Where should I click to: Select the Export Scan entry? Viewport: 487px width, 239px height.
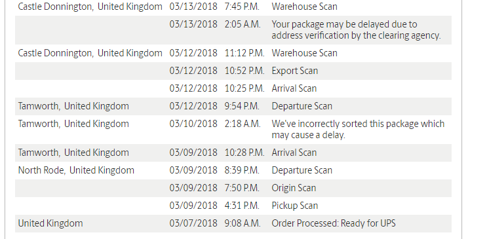294,71
